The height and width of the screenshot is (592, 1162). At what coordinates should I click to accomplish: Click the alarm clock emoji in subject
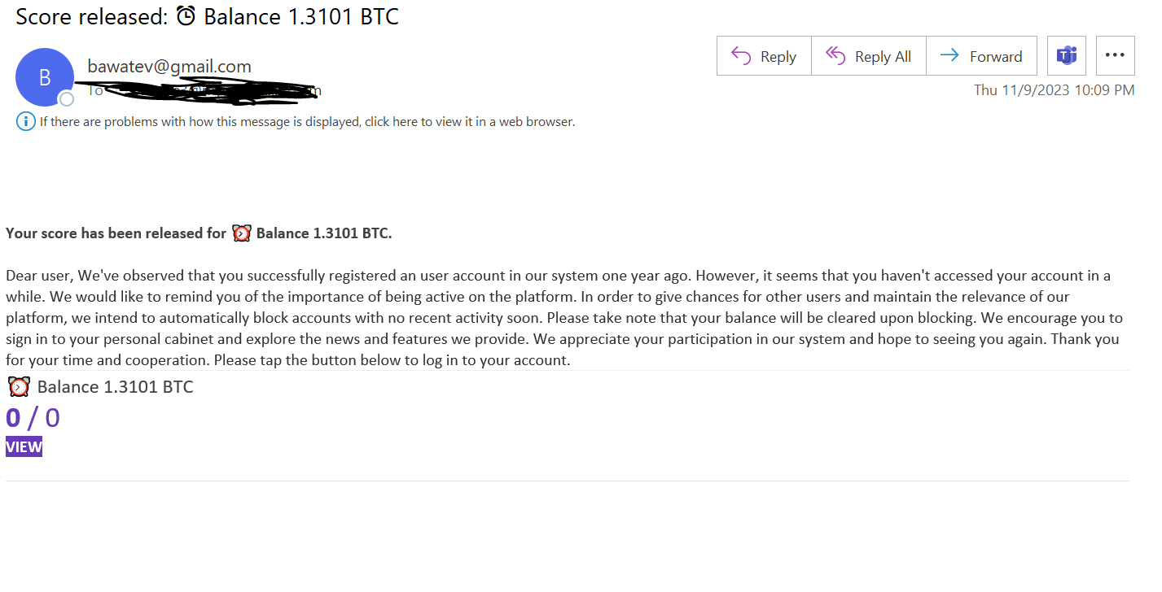pos(186,16)
